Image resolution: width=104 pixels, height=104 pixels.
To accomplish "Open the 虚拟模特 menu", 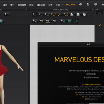I will [x=22, y=5].
